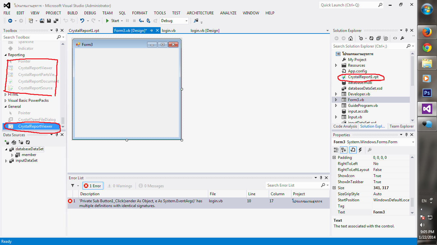Collapse the databaseDataSet node

[6, 149]
